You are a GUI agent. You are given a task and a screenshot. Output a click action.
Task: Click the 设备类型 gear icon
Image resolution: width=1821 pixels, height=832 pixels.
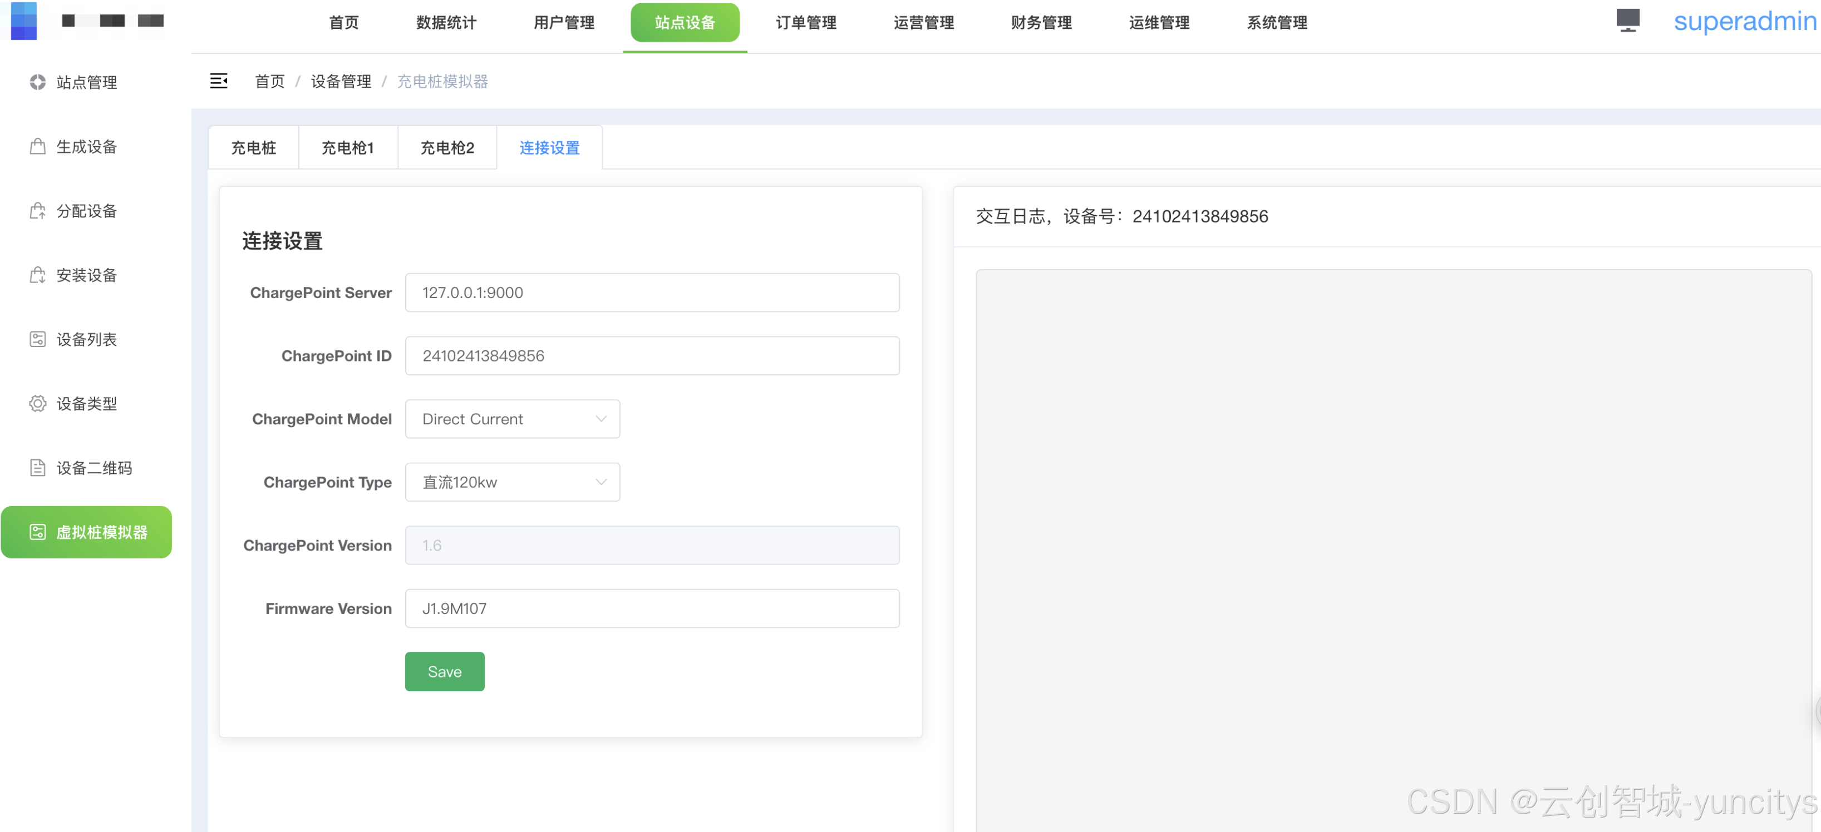pos(37,404)
